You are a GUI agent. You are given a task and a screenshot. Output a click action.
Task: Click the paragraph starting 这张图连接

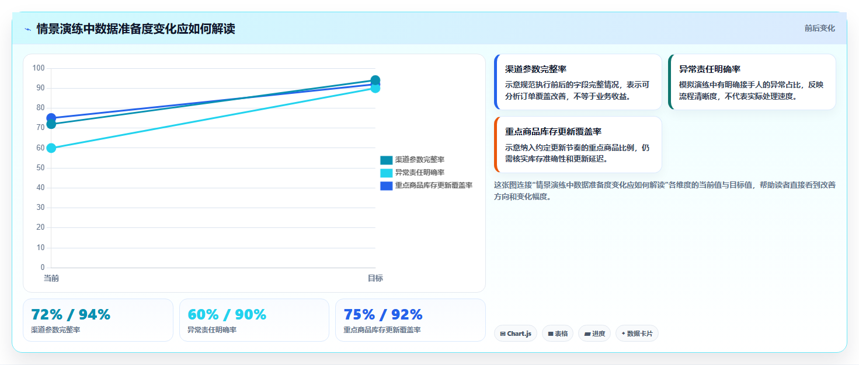point(665,191)
